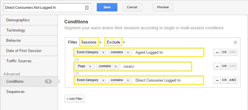Viewport: 248px width, 110px height.
Task: Open the Demographics section
Action: (29, 20)
